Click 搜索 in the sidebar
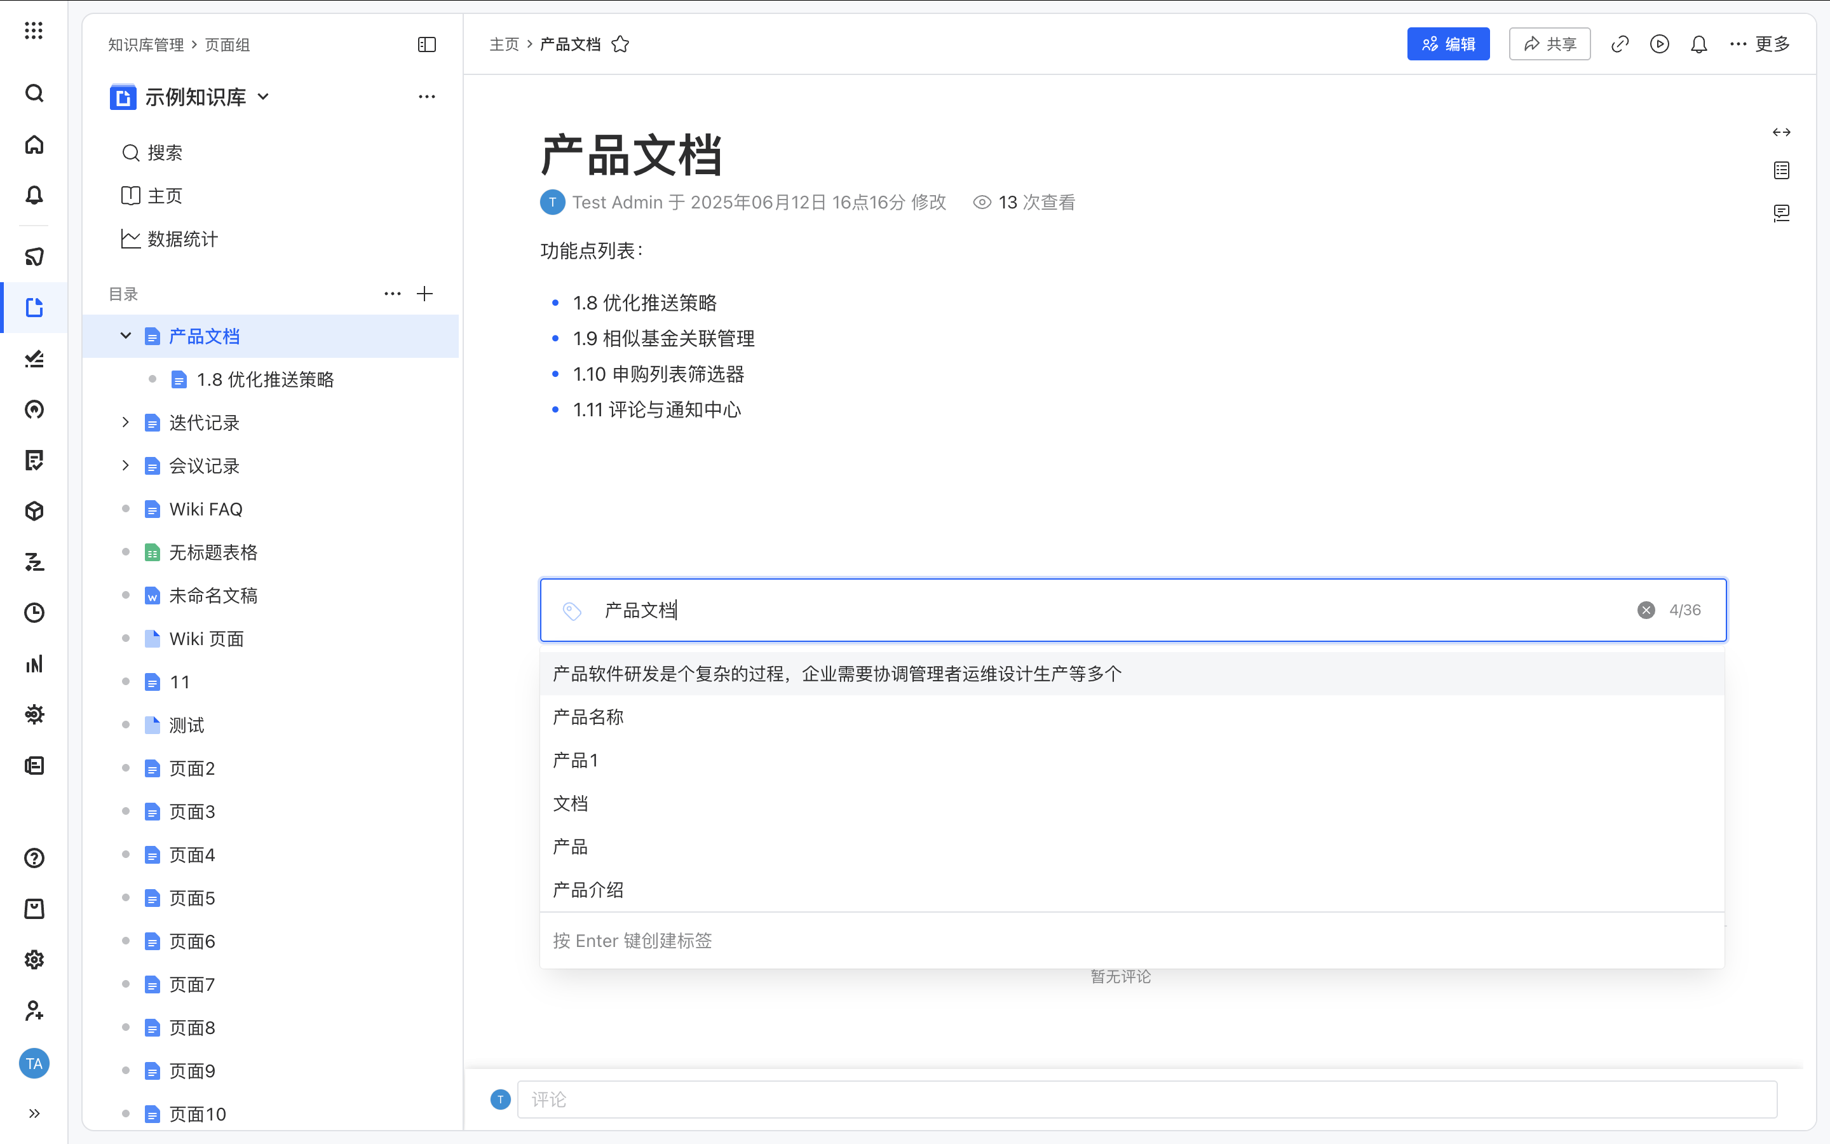 [x=152, y=153]
